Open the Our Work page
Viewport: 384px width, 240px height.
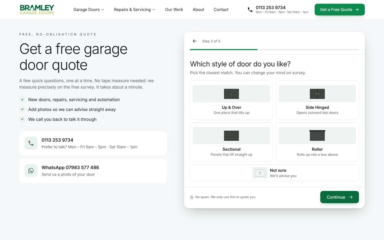pos(174,10)
